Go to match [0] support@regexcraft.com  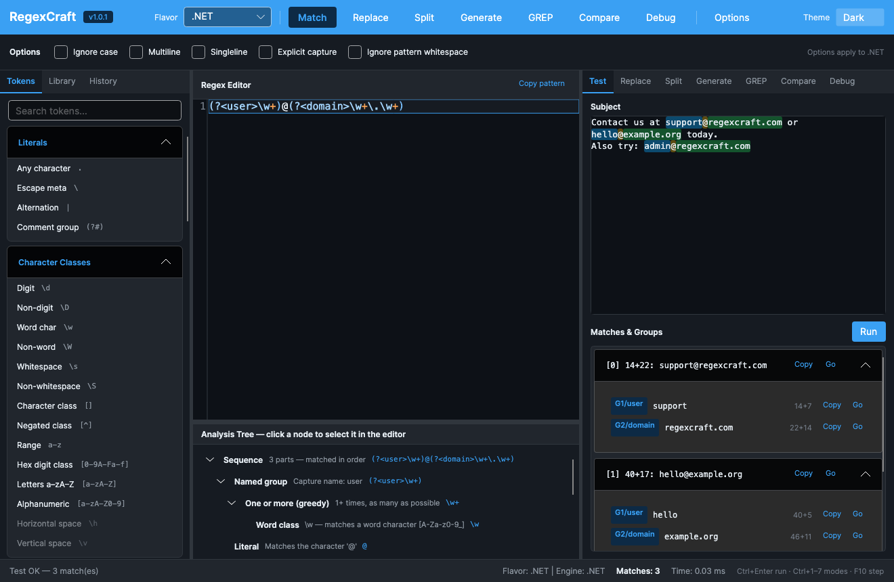(x=830, y=364)
